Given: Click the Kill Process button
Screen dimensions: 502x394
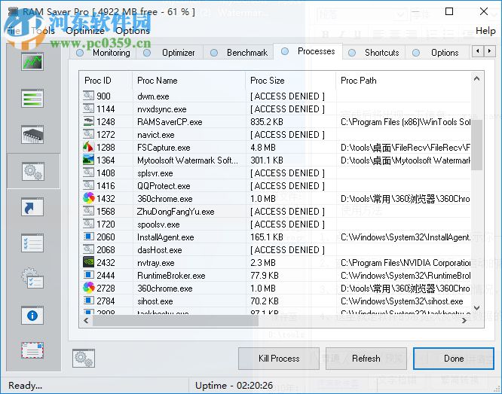Looking at the screenshot, I should point(279,359).
